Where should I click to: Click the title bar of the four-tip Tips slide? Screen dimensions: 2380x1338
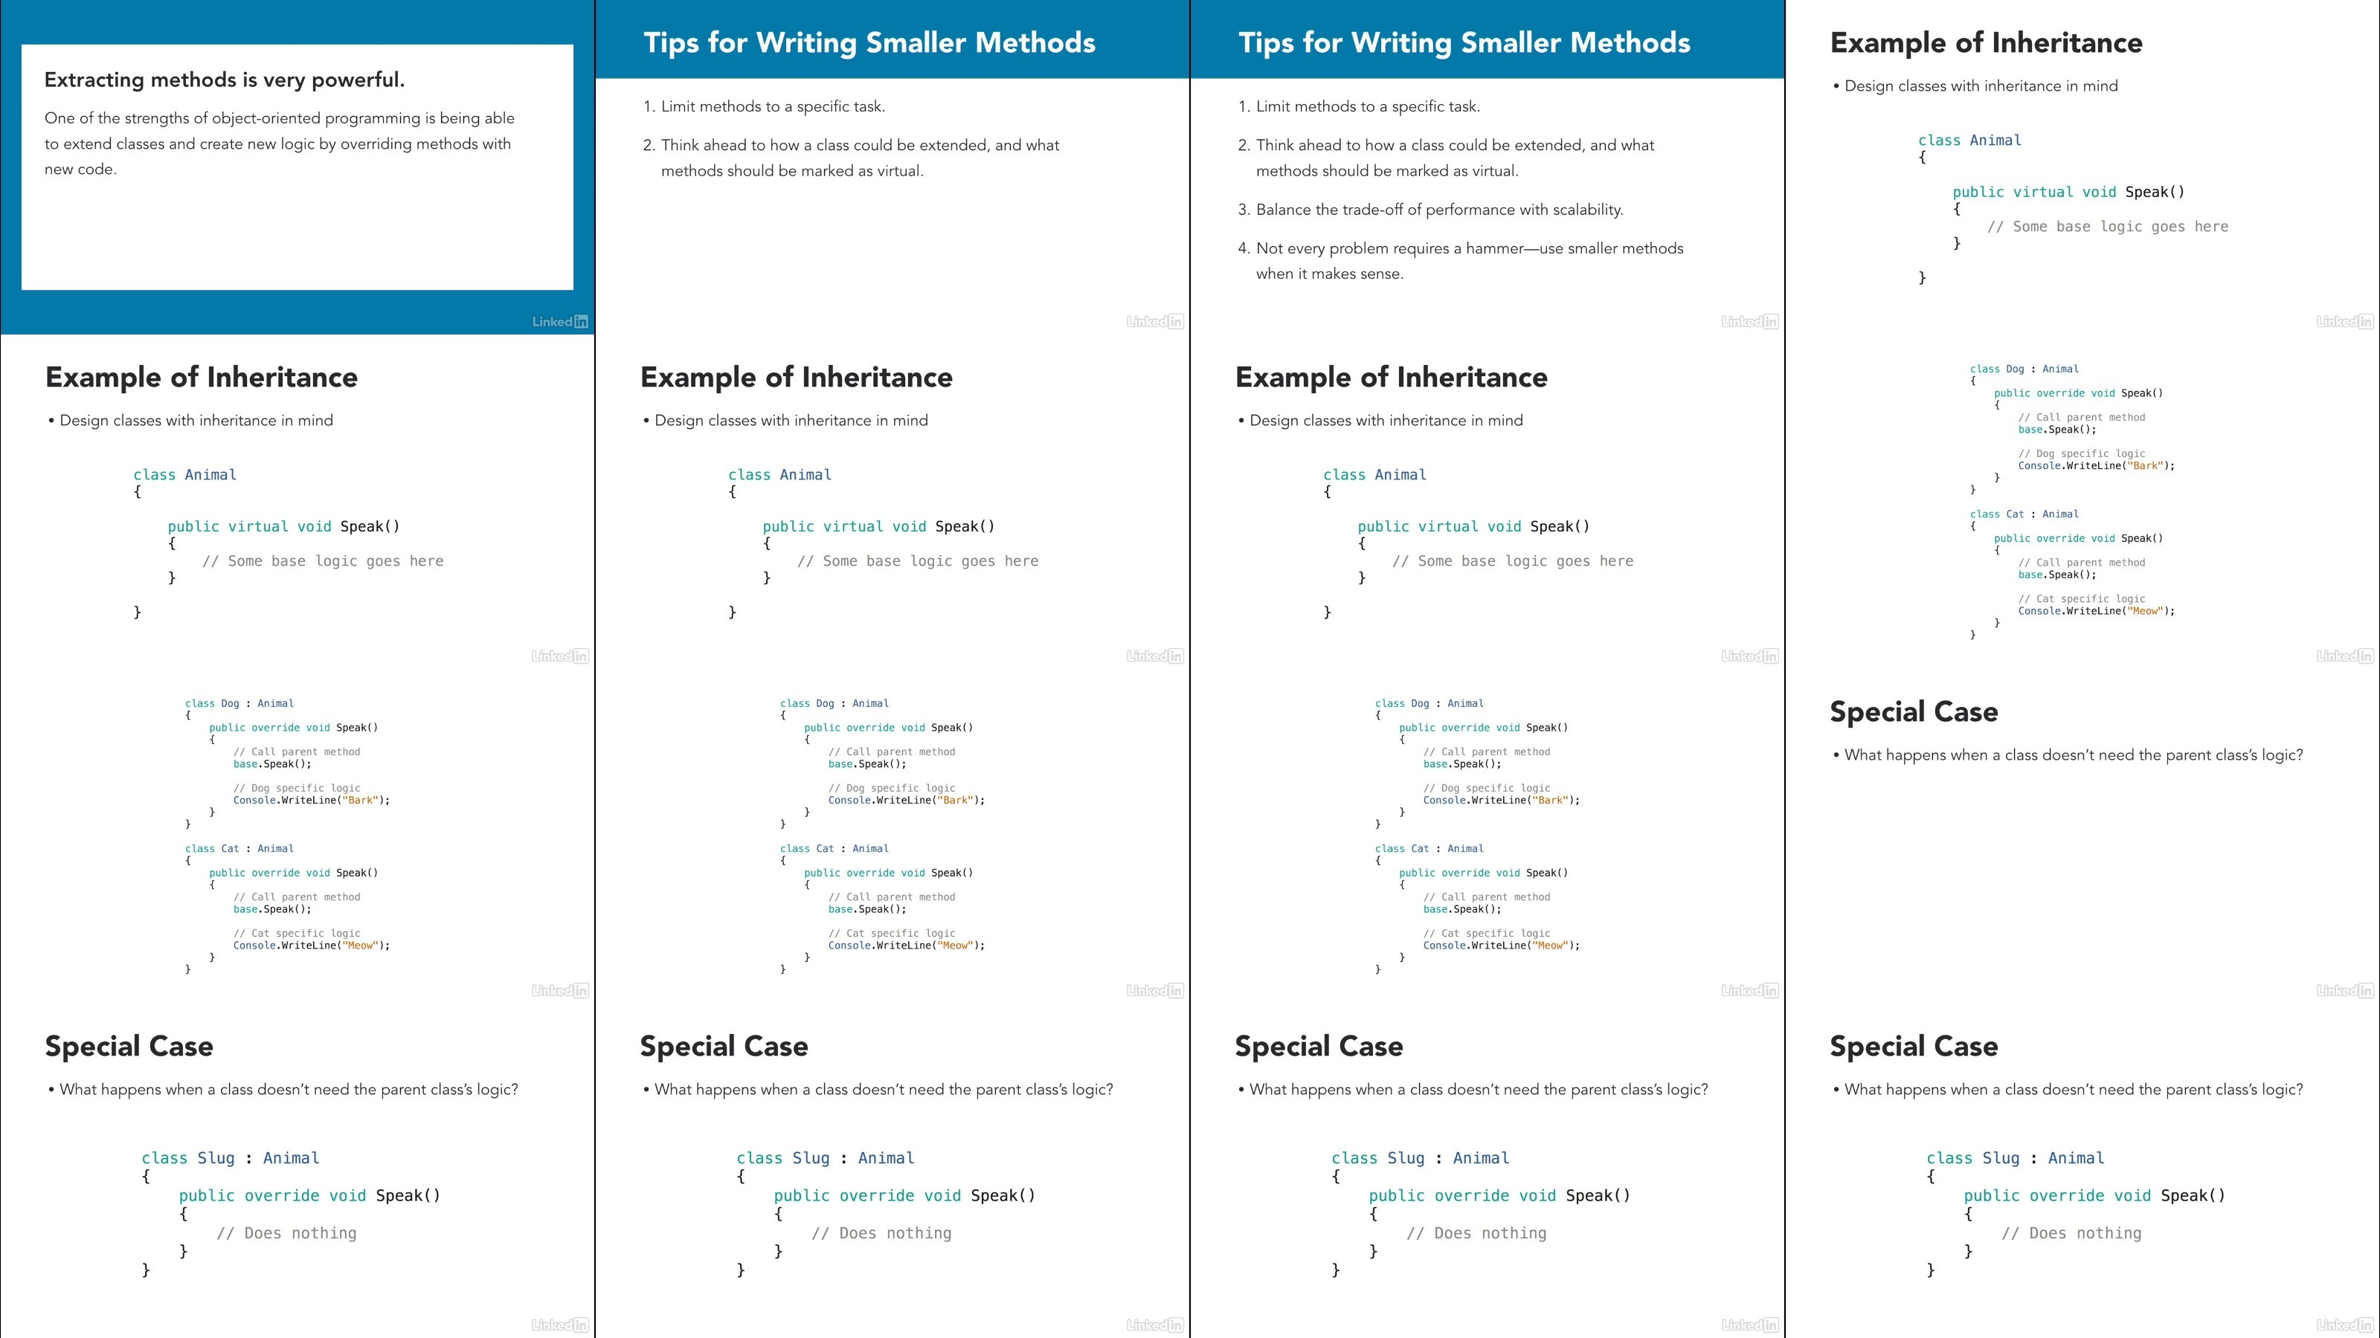click(1487, 39)
